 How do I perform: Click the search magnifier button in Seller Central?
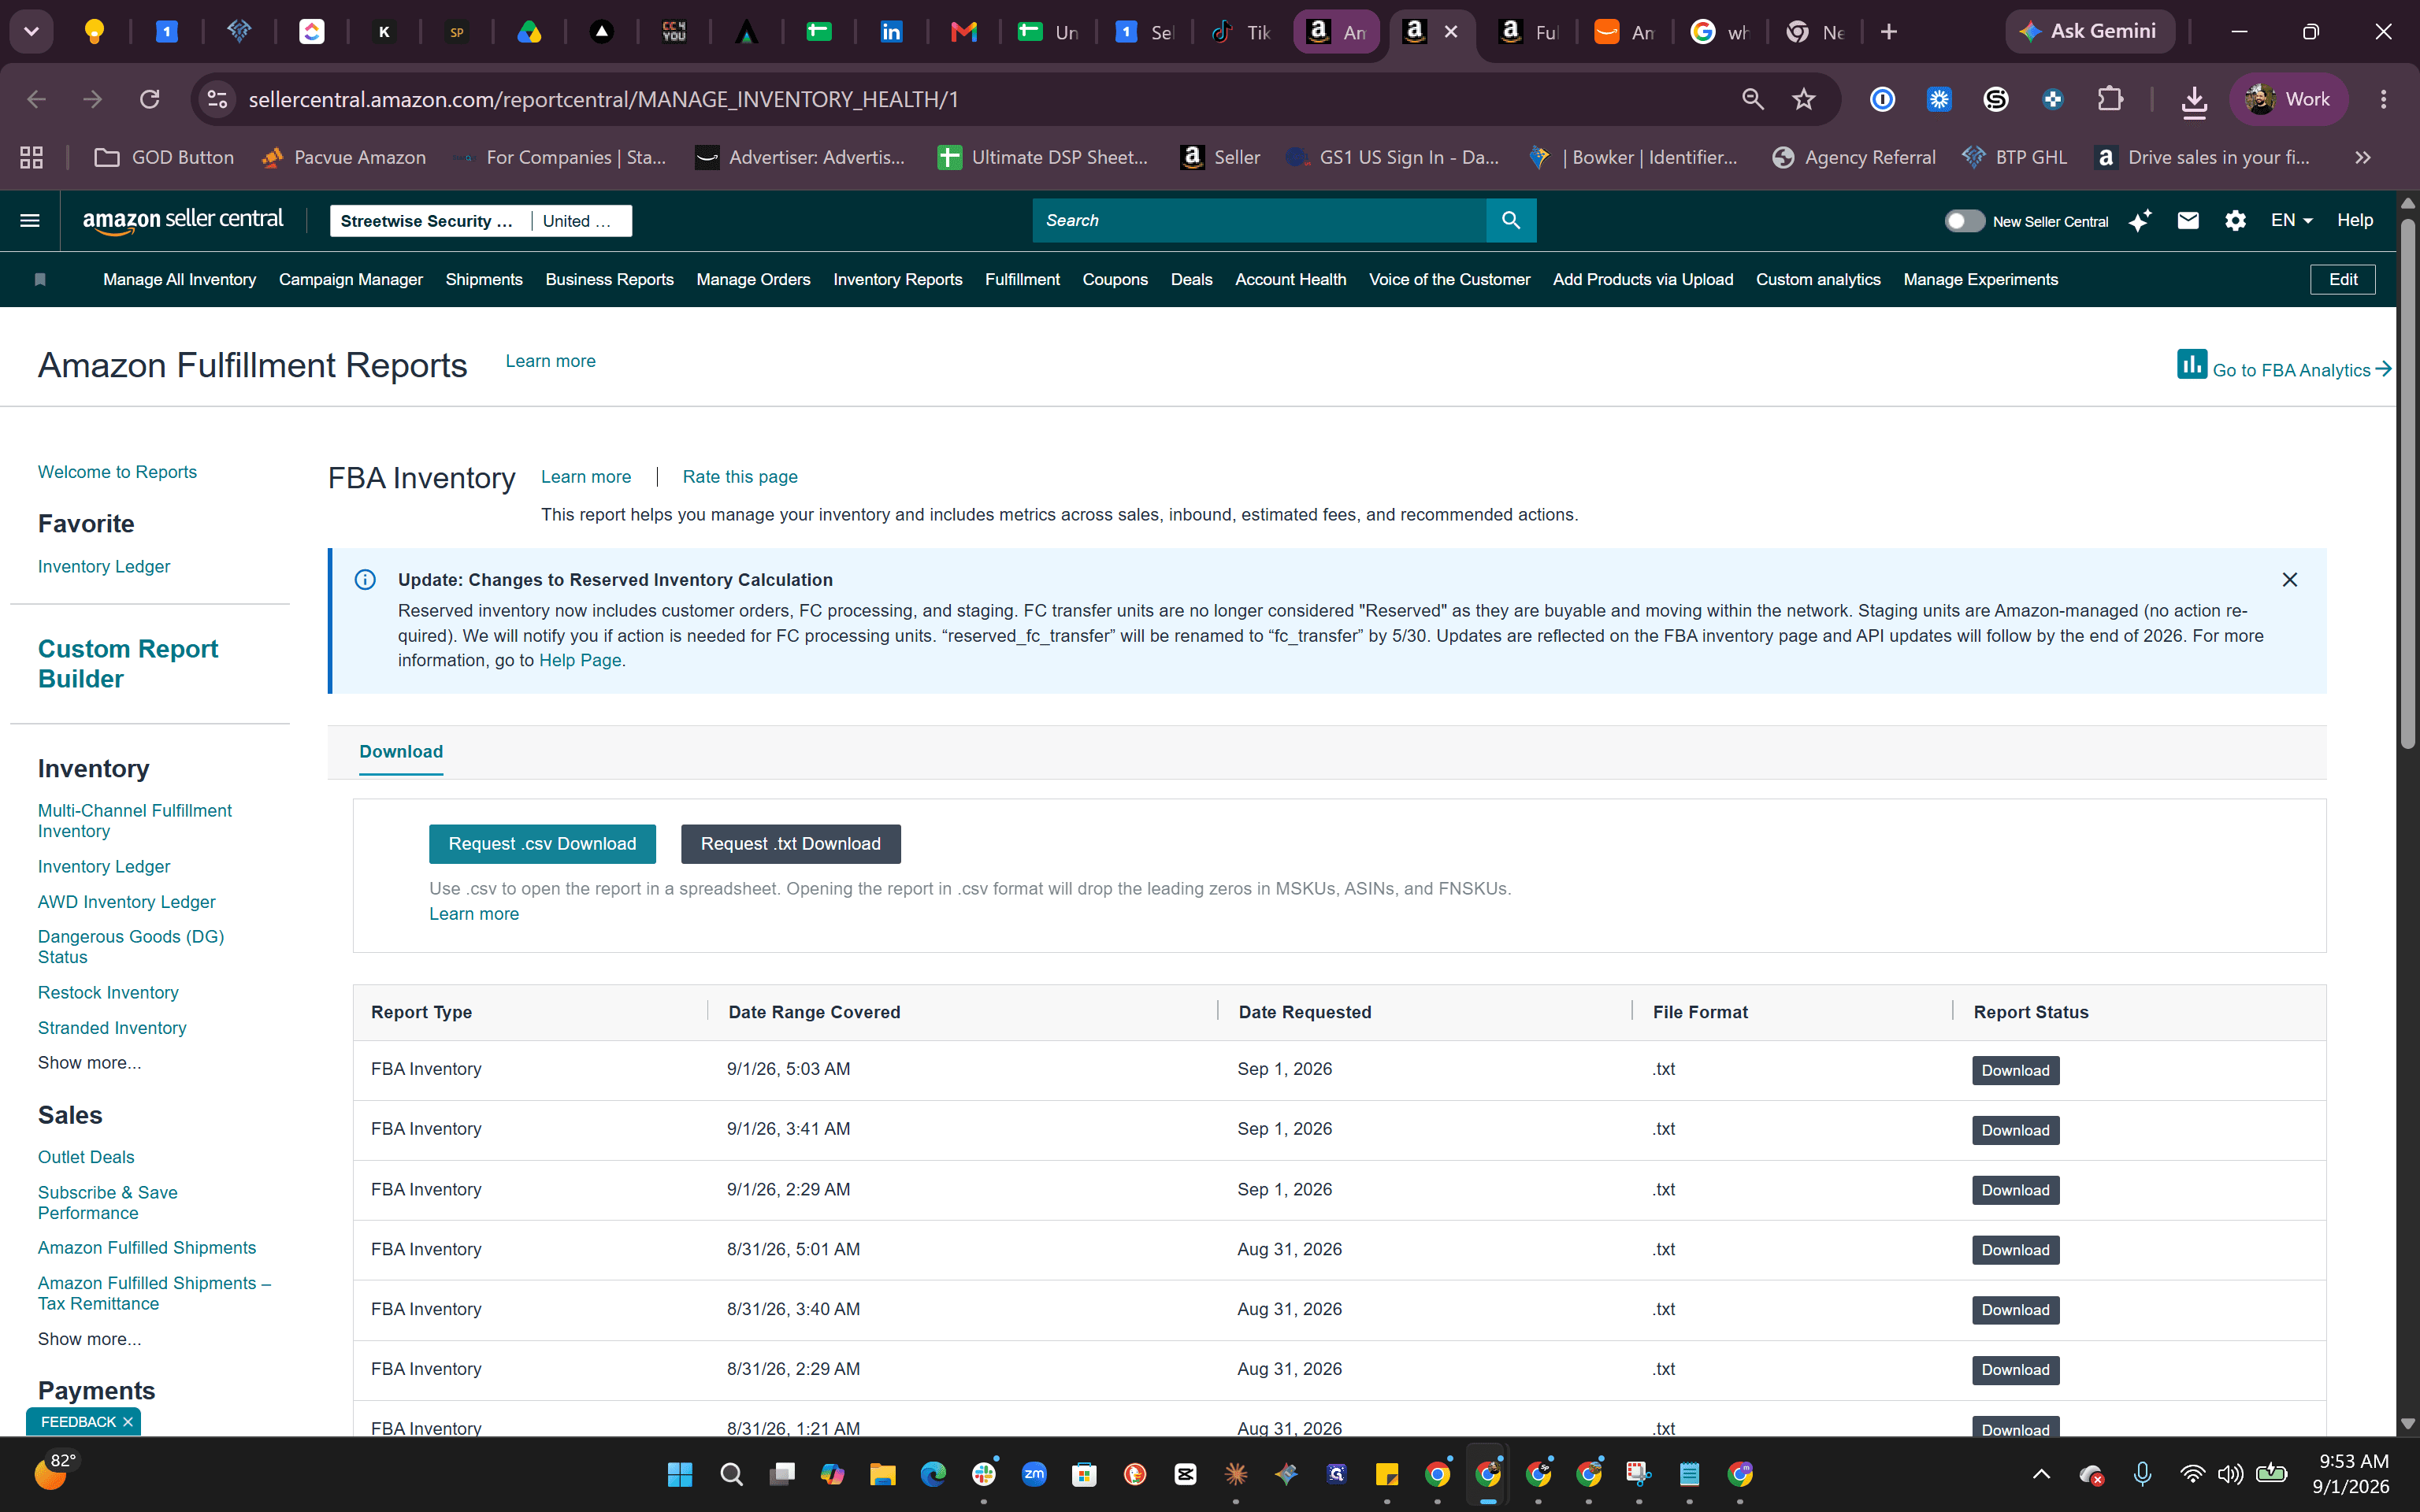click(1511, 220)
